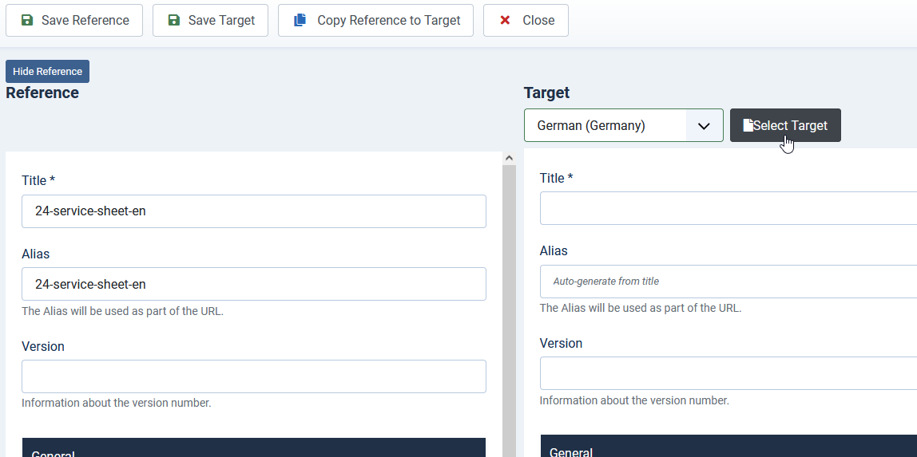Focus the Target Title input field
The image size is (917, 457).
[x=728, y=208]
